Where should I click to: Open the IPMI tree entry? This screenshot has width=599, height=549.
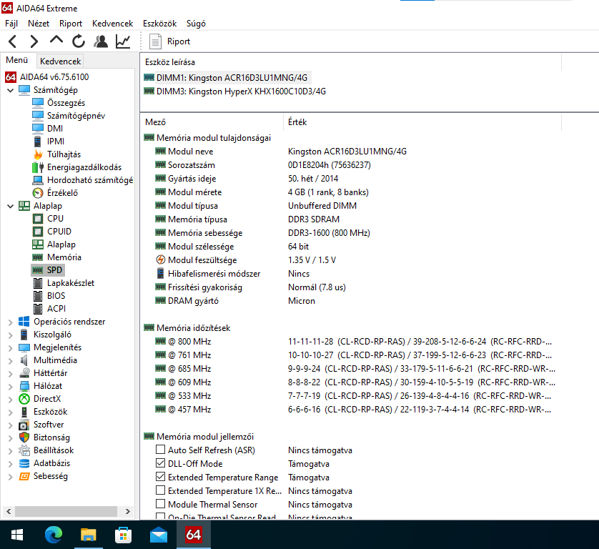pos(56,142)
